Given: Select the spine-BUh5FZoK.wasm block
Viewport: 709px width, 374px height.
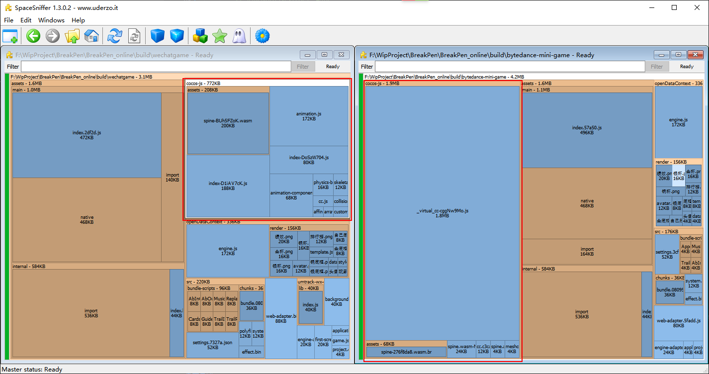Looking at the screenshot, I should pyautogui.click(x=228, y=123).
